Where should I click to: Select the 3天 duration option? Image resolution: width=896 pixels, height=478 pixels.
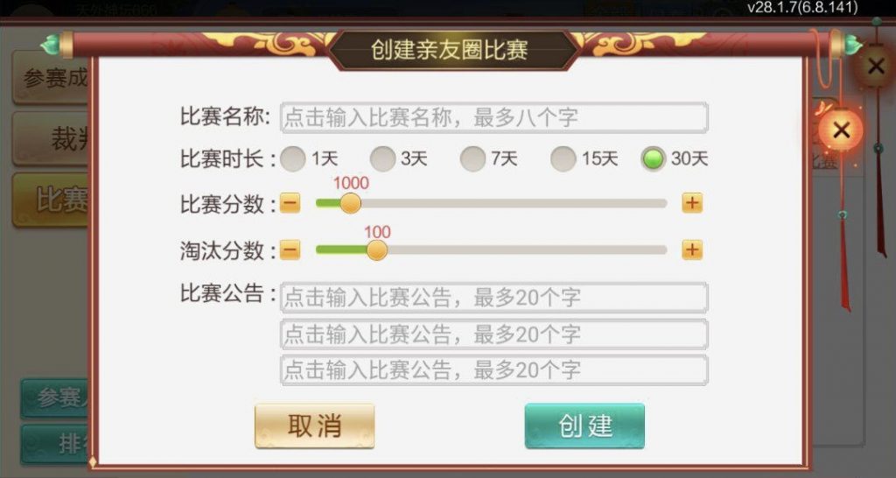(x=383, y=158)
